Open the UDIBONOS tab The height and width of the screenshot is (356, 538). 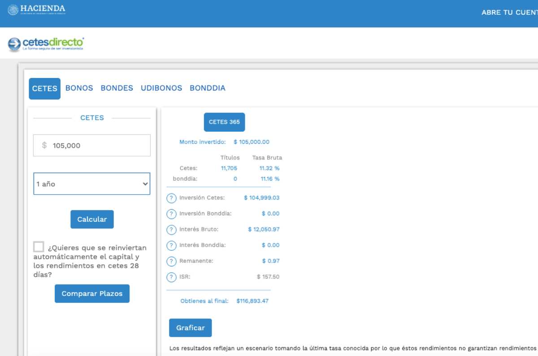161,88
